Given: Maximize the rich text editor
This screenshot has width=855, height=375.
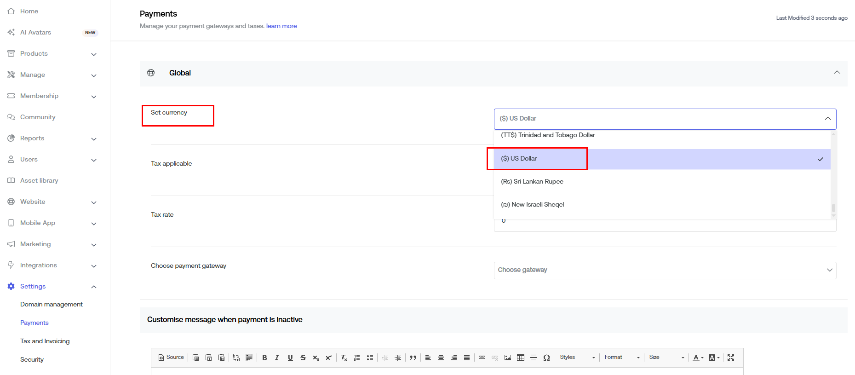Looking at the screenshot, I should coord(731,358).
